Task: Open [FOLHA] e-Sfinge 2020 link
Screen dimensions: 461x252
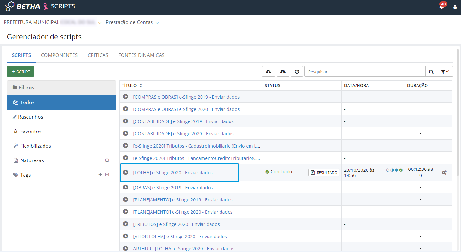Action: pos(173,172)
